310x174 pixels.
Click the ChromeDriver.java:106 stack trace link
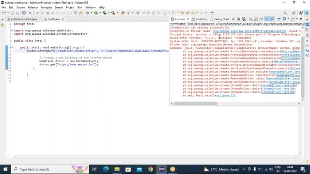[x=279, y=85]
